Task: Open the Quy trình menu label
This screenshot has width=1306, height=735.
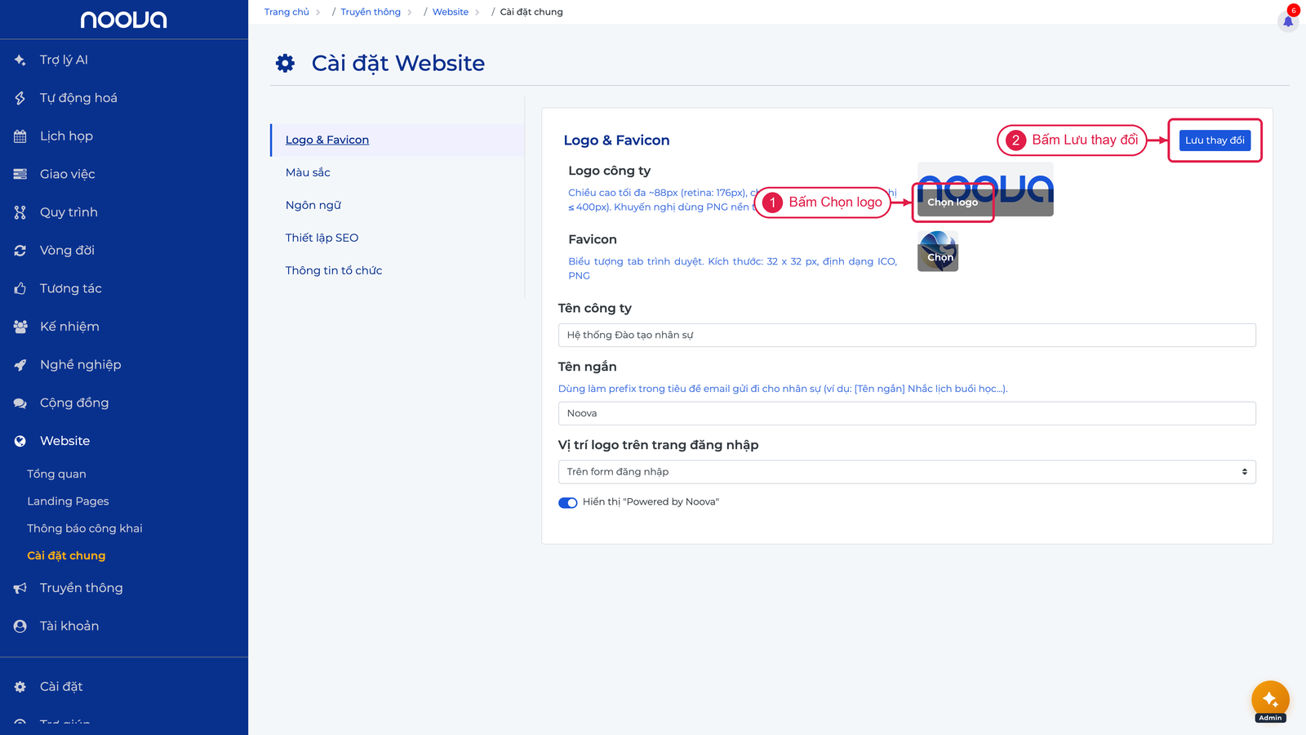Action: coord(69,212)
